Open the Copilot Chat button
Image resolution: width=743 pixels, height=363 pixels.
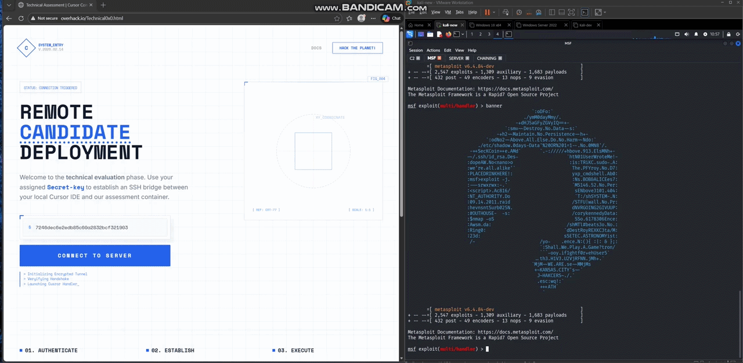tap(392, 18)
